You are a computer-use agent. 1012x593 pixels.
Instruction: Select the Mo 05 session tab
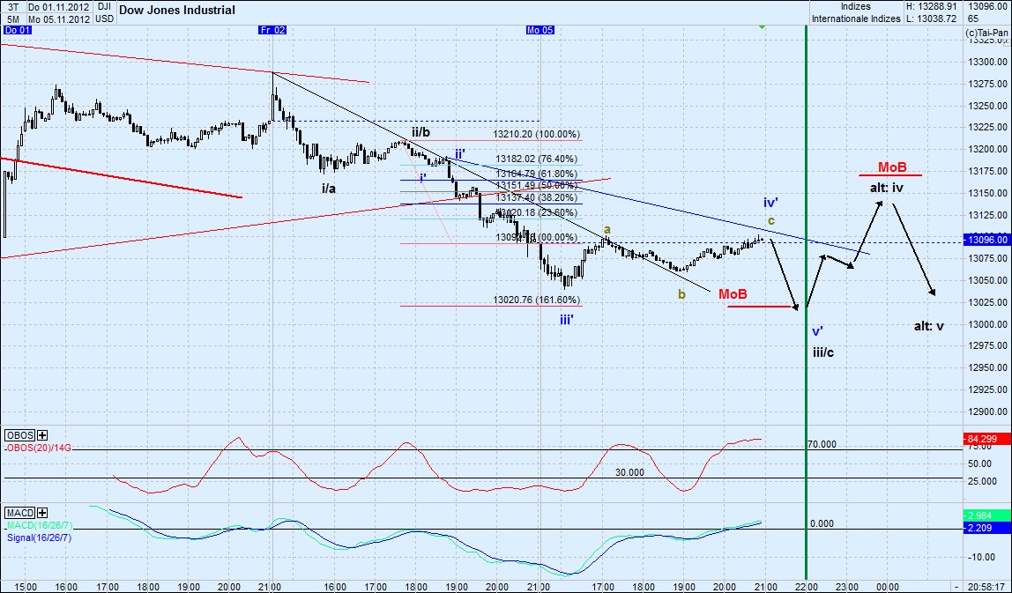tap(539, 29)
